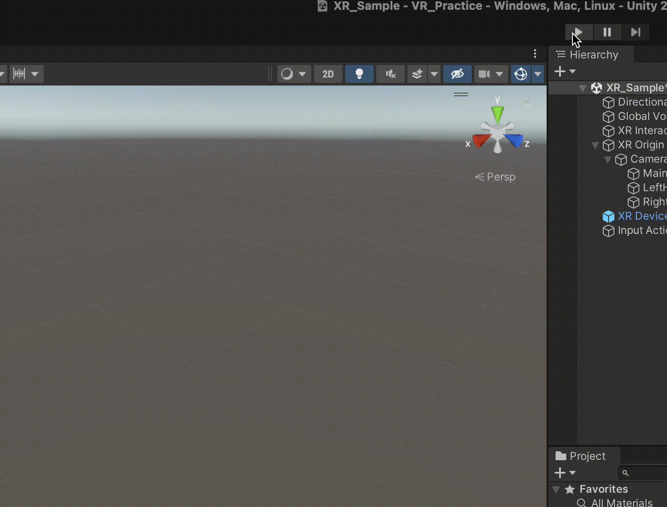Click the blue Z axis cone on gizmo
Image resolution: width=667 pixels, height=507 pixels.
[514, 141]
